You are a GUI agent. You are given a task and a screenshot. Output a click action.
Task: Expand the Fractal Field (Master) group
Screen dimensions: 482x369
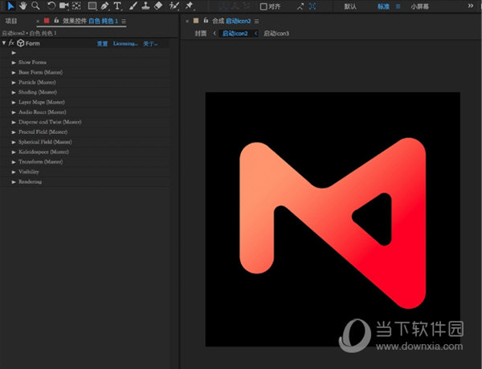pyautogui.click(x=14, y=132)
